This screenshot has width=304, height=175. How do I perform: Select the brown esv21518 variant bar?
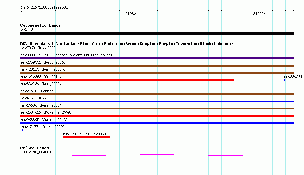coord(157,94)
